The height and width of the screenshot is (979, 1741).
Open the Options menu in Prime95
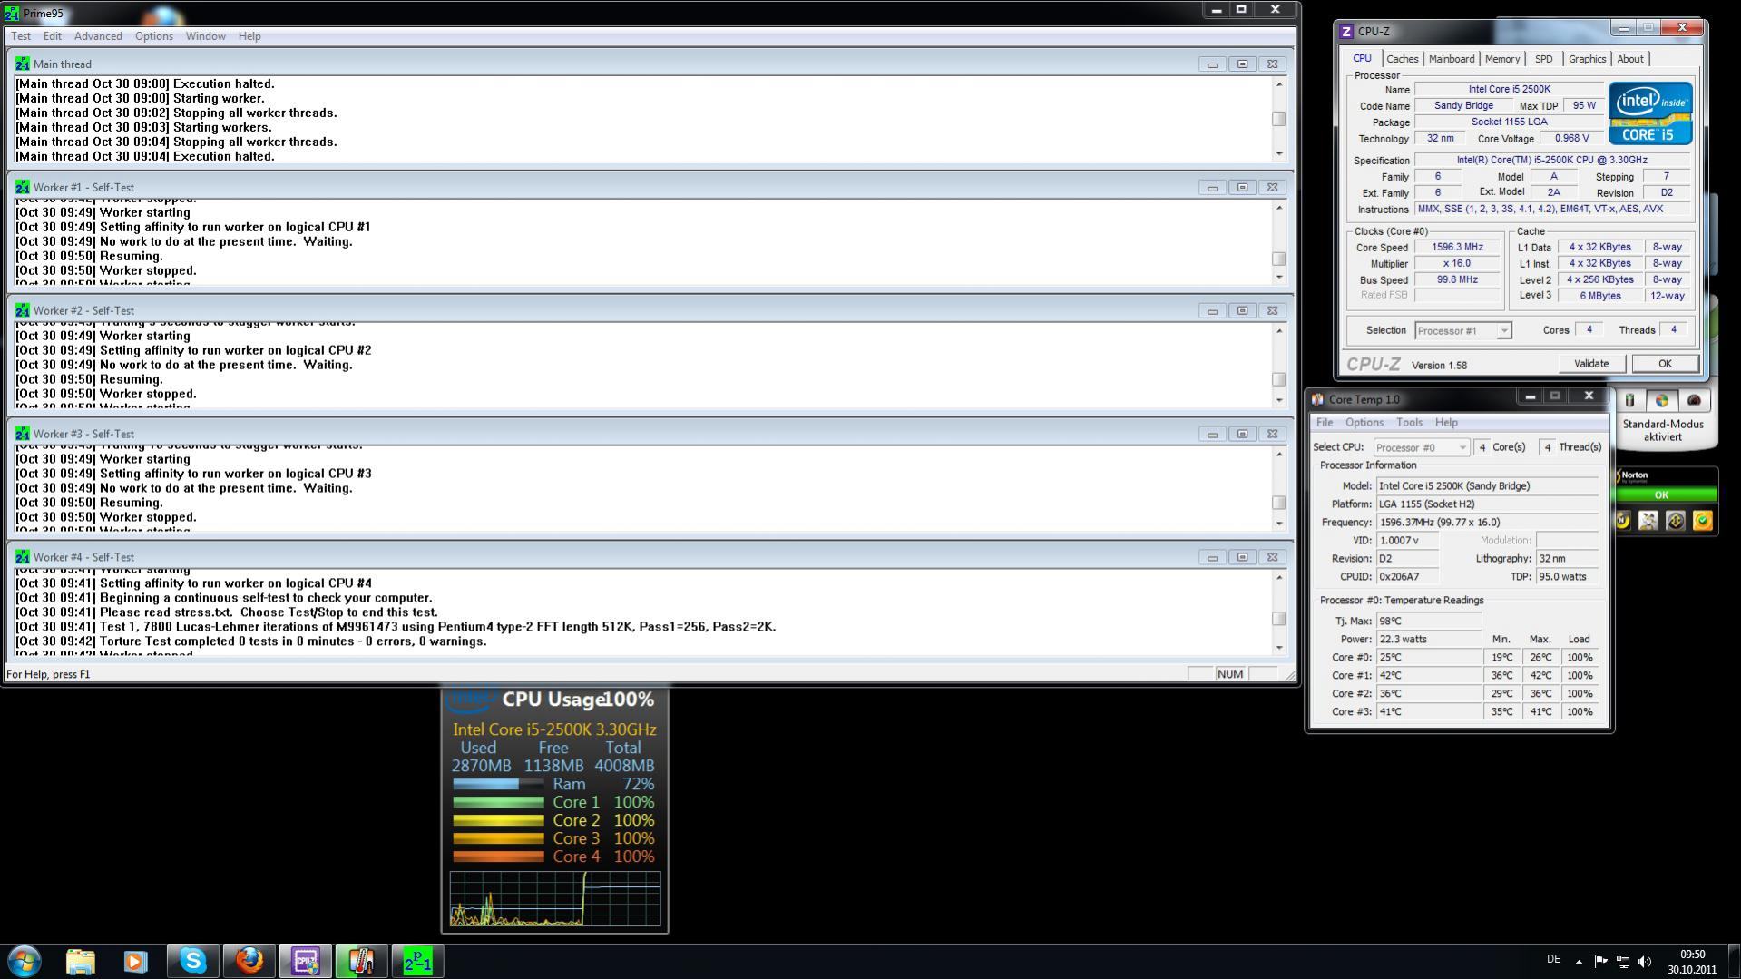coord(154,36)
